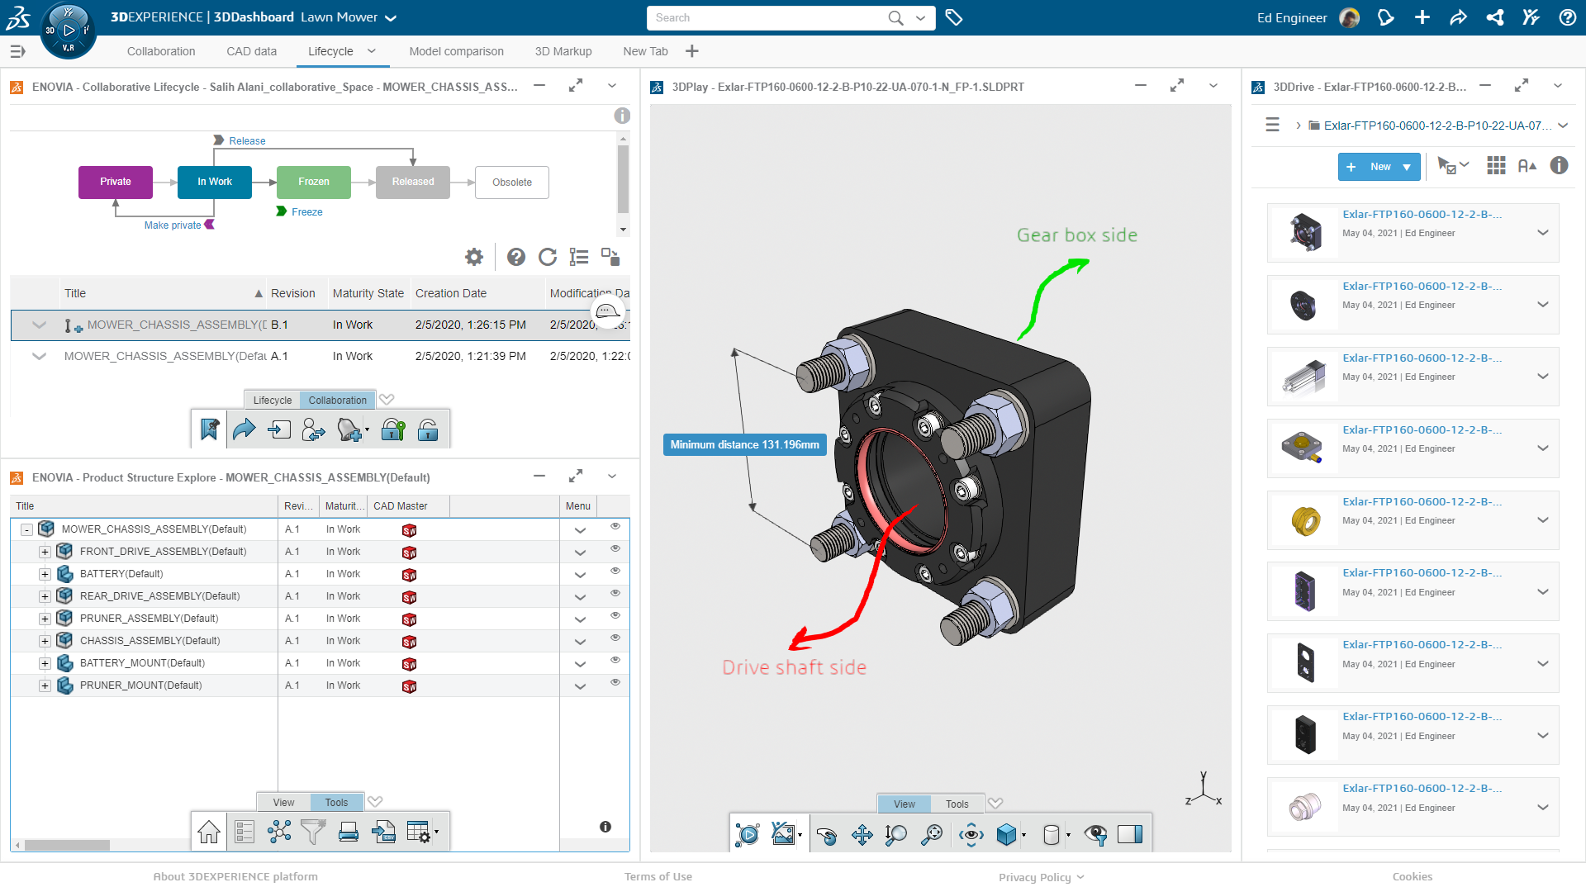Click the Lock icon in Collaboration toolbar

(393, 429)
